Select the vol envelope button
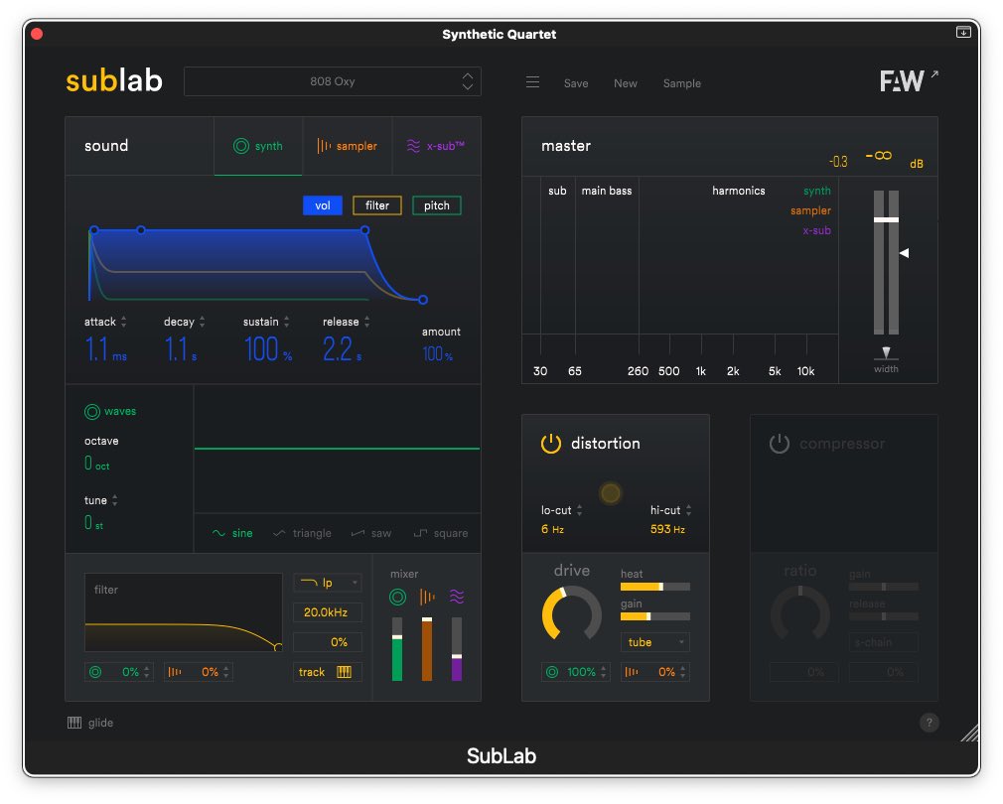The image size is (1003, 804). (x=323, y=205)
